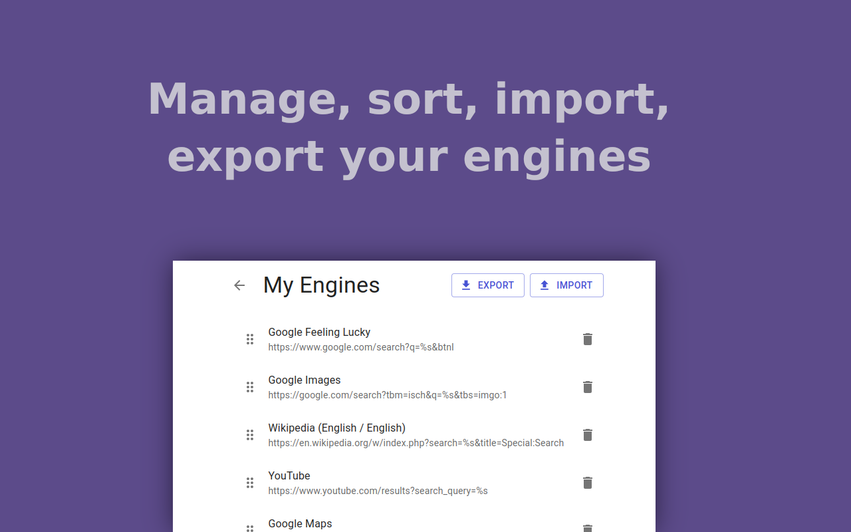Click the download icon inside the Export button
Screen dimensions: 851x532
coord(465,285)
